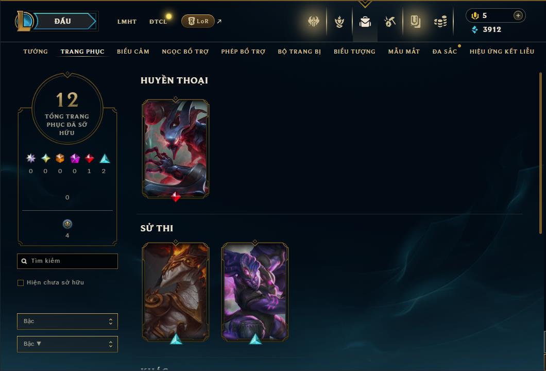Viewport: 546px width, 371px height.
Task: Toggle the Hiện chưa sở hữu checkbox
Action: 21,282
